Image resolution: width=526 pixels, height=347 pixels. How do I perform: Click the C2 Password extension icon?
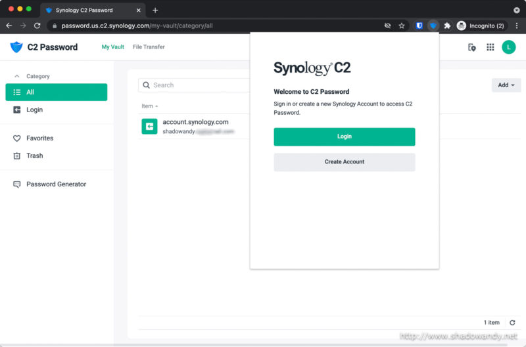click(x=433, y=26)
